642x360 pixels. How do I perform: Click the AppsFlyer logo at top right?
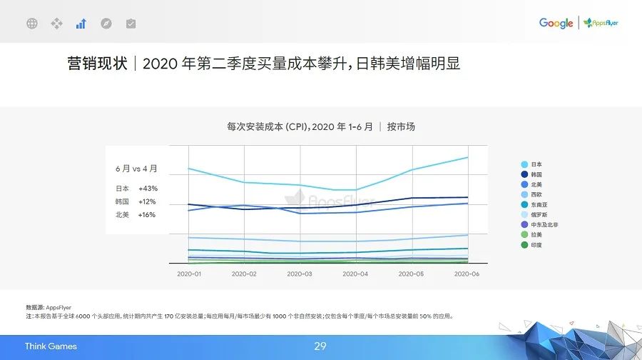(x=601, y=24)
